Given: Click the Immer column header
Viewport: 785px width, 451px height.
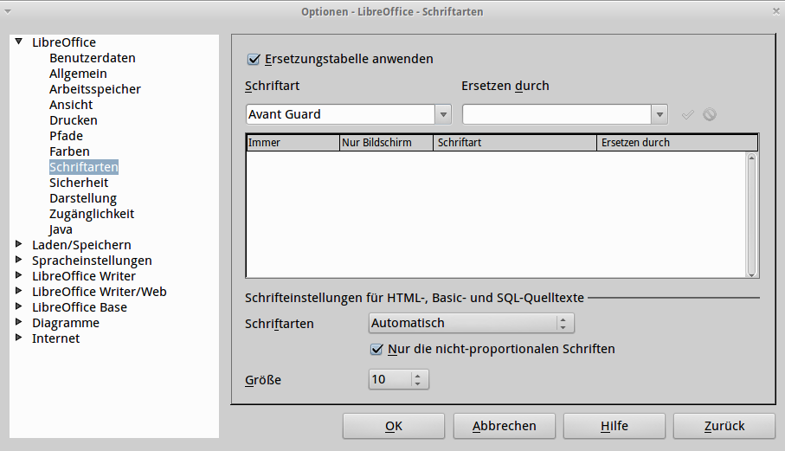Looking at the screenshot, I should (x=292, y=143).
